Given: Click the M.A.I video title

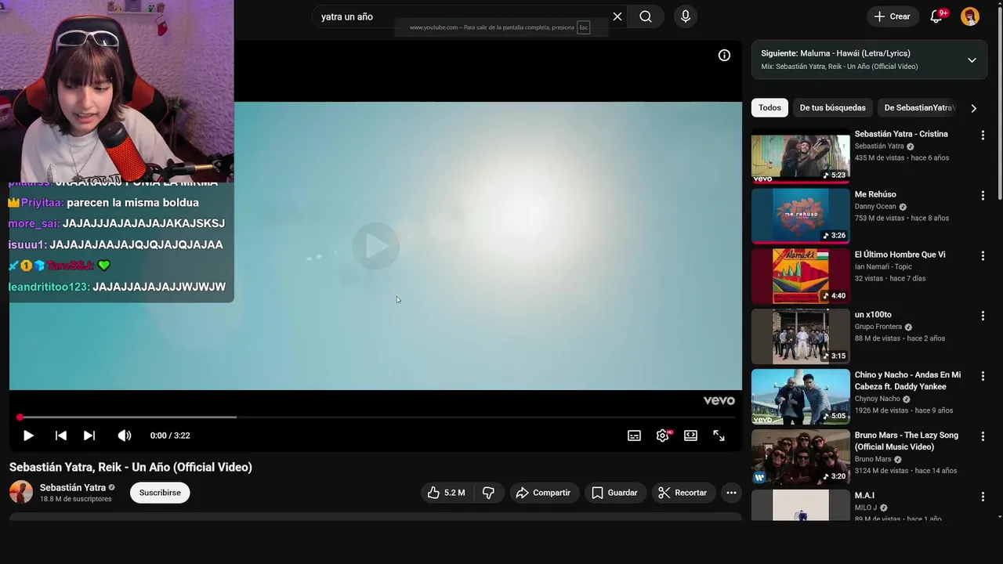Looking at the screenshot, I should [x=864, y=495].
